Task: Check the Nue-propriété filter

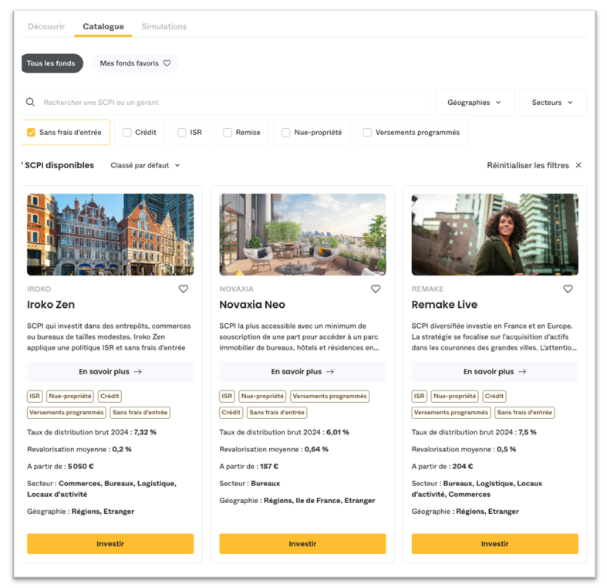Action: (285, 133)
